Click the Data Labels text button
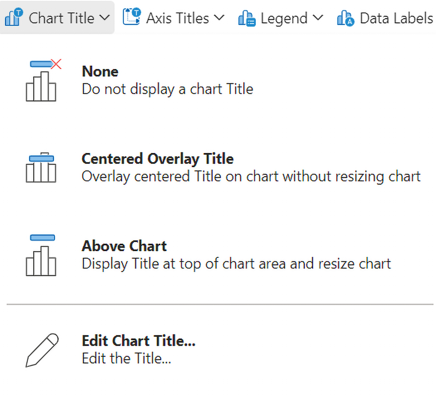436x395 pixels. (396, 18)
